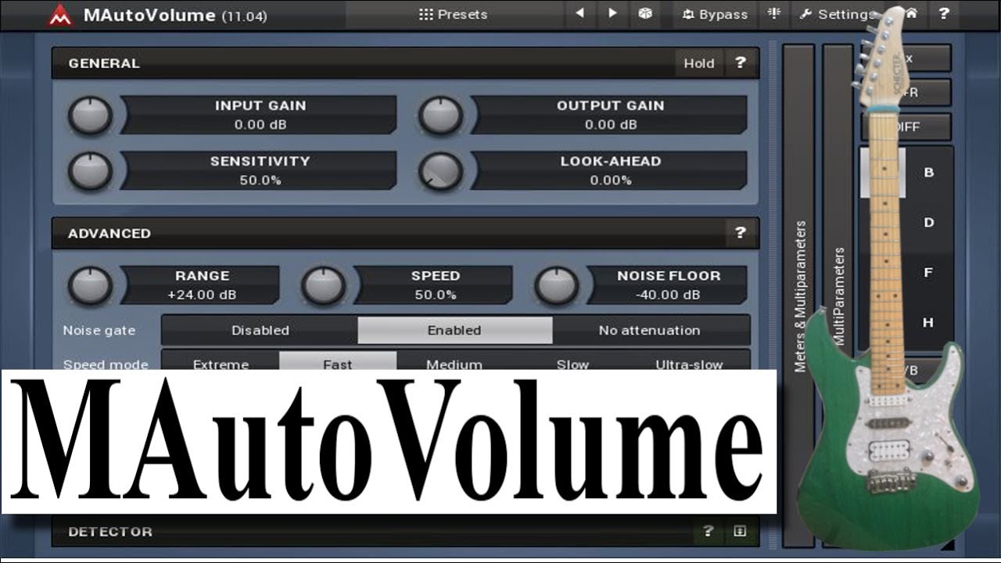The width and height of the screenshot is (1001, 563).
Task: Click the Sensitivity 50.0% value field
Action: coord(260,180)
